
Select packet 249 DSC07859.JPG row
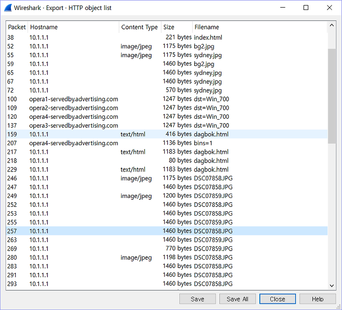coord(167,196)
